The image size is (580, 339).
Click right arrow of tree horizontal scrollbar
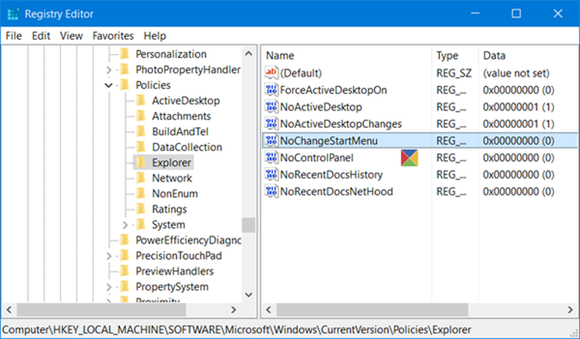[233, 309]
